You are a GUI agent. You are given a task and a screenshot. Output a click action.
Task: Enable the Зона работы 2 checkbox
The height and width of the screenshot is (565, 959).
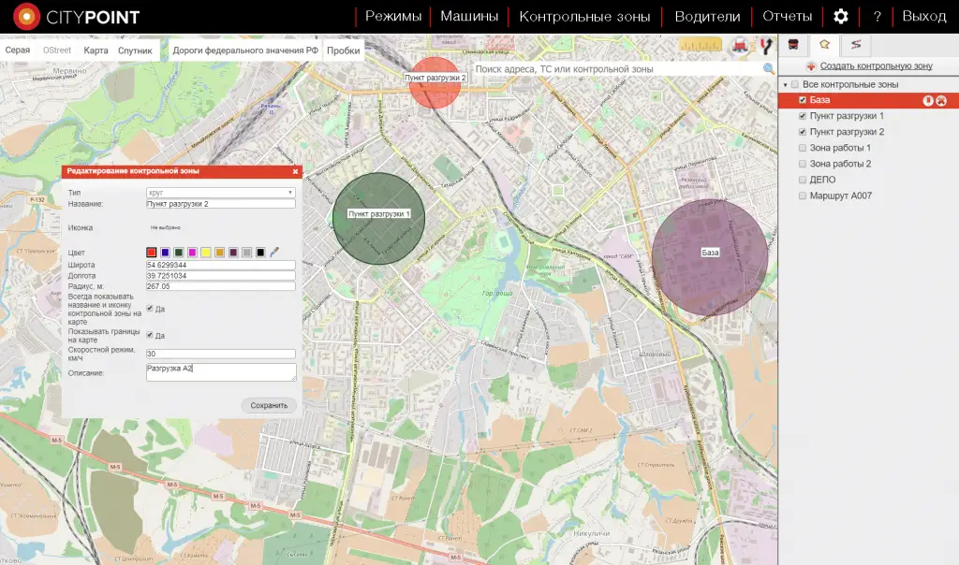coord(803,164)
